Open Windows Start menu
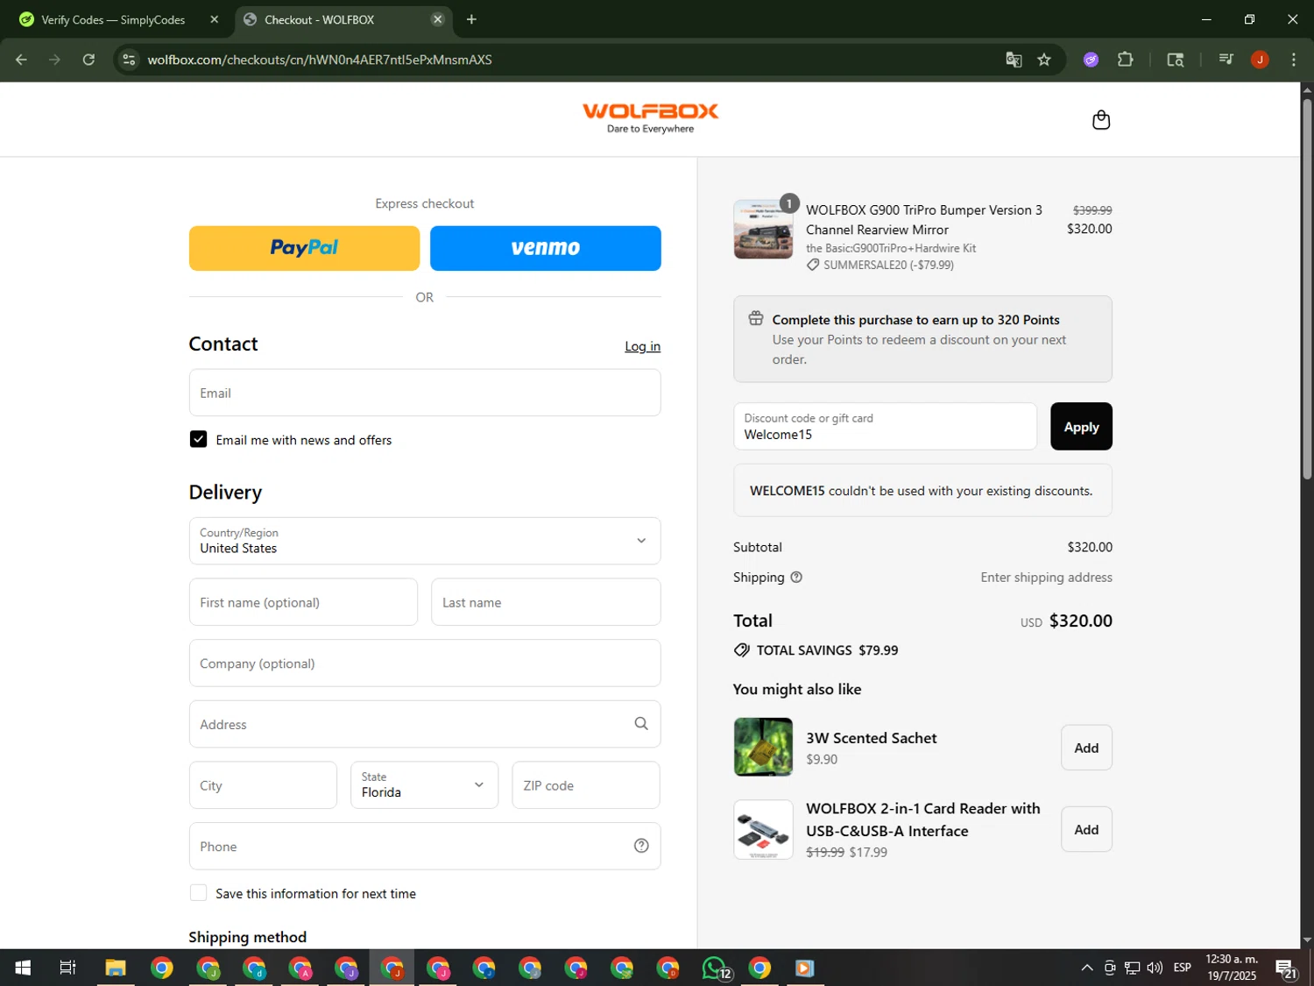The width and height of the screenshot is (1314, 986). [x=23, y=968]
